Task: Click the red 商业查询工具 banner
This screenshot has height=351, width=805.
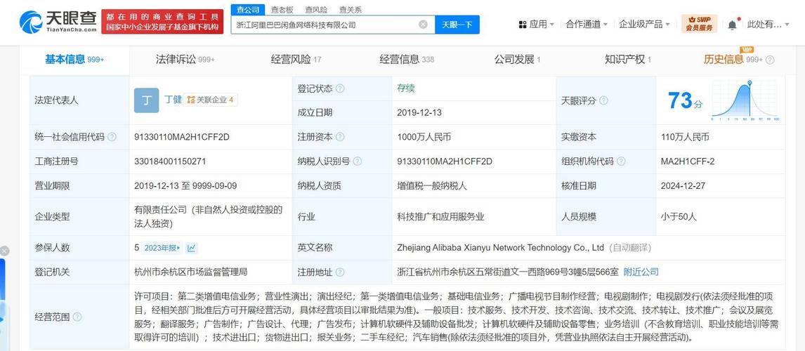Action: point(162,22)
